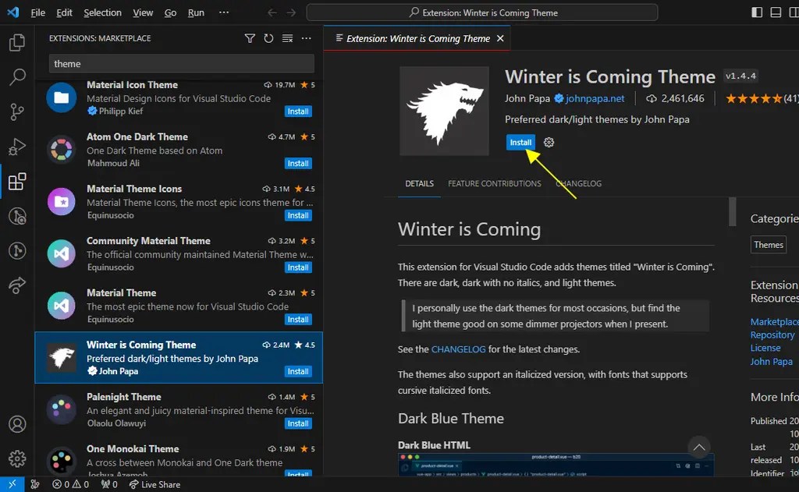Go forward with navigation arrow

[291, 12]
